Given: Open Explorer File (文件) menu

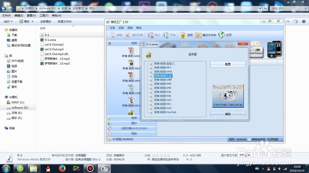Looking at the screenshot, I should pyautogui.click(x=6, y=15).
